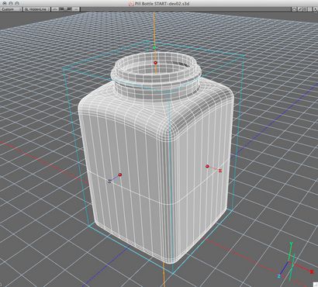This screenshot has height=287, width=318.
Task: Click the cyan Z axis label on gizmo
Action: (x=279, y=276)
